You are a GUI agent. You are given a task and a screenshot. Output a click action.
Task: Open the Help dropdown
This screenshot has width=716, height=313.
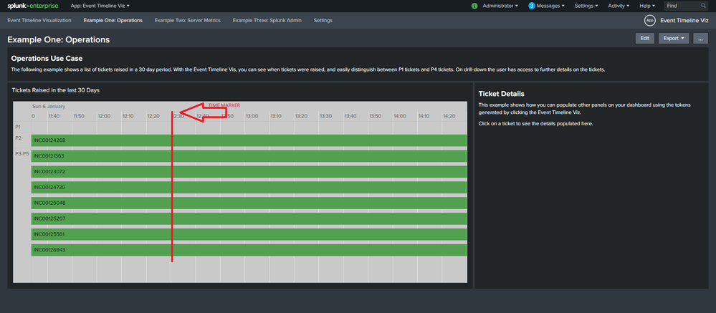(647, 6)
